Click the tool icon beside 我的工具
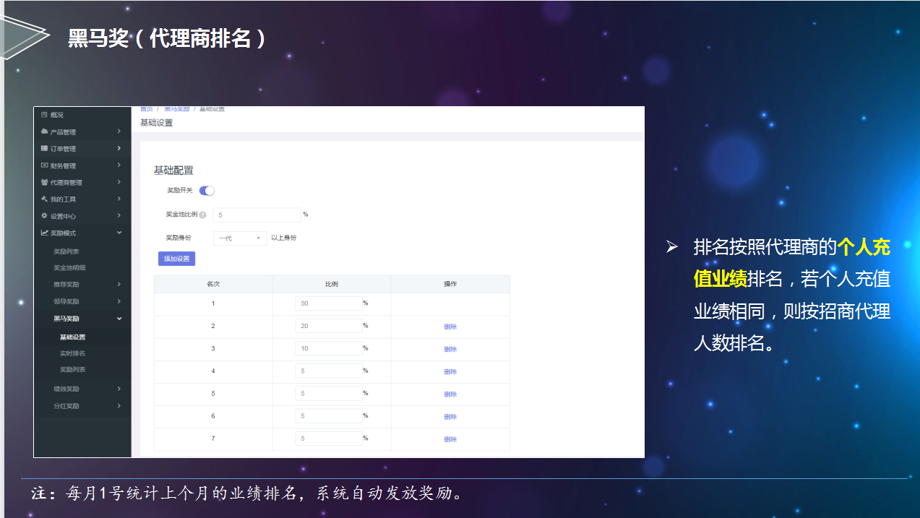Screen dimensions: 920x518 44,199
